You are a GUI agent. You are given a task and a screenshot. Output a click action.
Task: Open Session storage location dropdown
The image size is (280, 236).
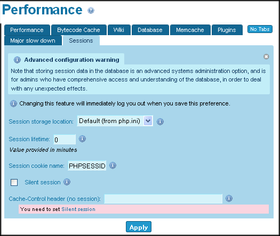[115, 121]
